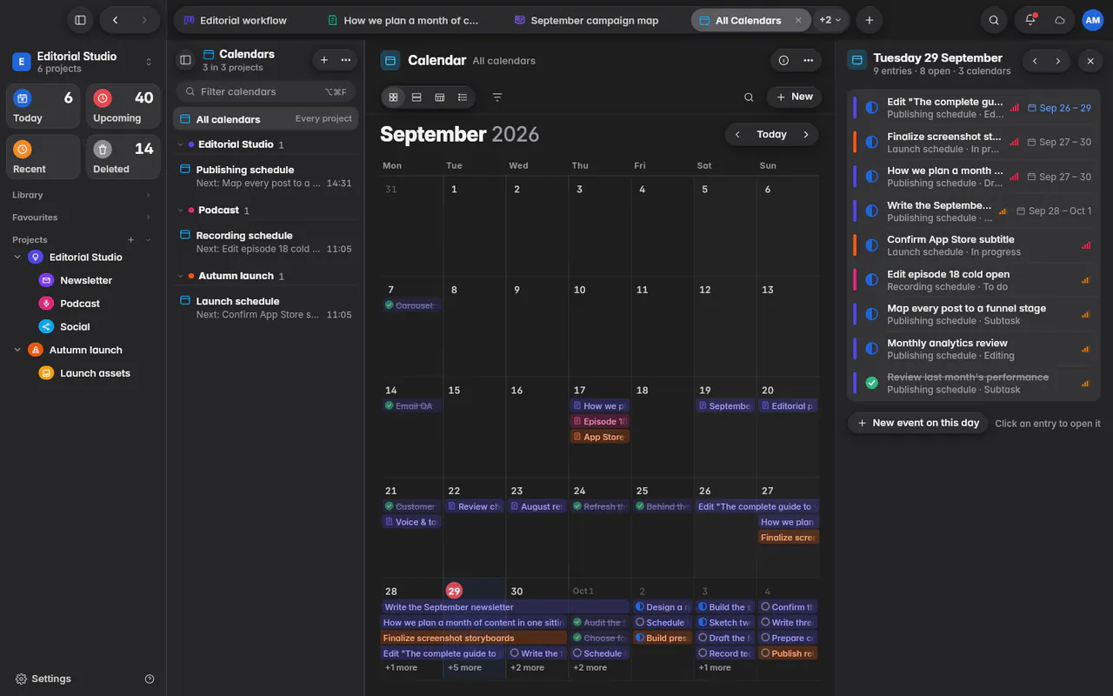The width and height of the screenshot is (1113, 696).
Task: Select All calendars in the list
Action: (265, 119)
